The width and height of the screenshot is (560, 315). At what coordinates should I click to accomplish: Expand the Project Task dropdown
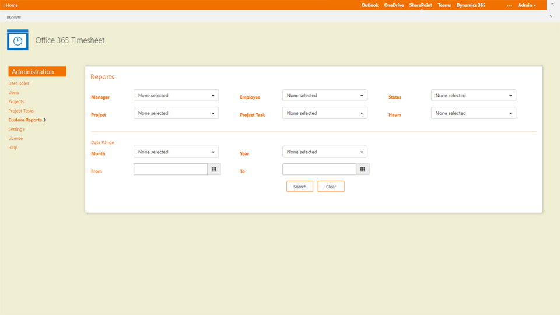coord(325,113)
